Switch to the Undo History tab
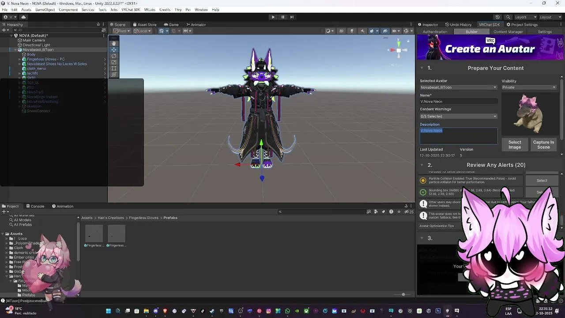 (459, 24)
